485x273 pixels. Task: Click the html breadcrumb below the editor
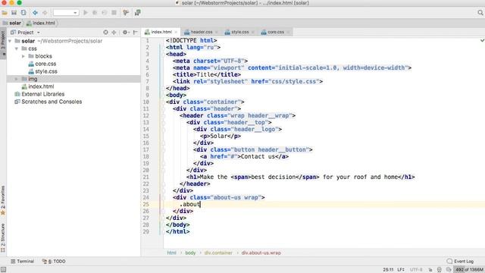pos(172,253)
